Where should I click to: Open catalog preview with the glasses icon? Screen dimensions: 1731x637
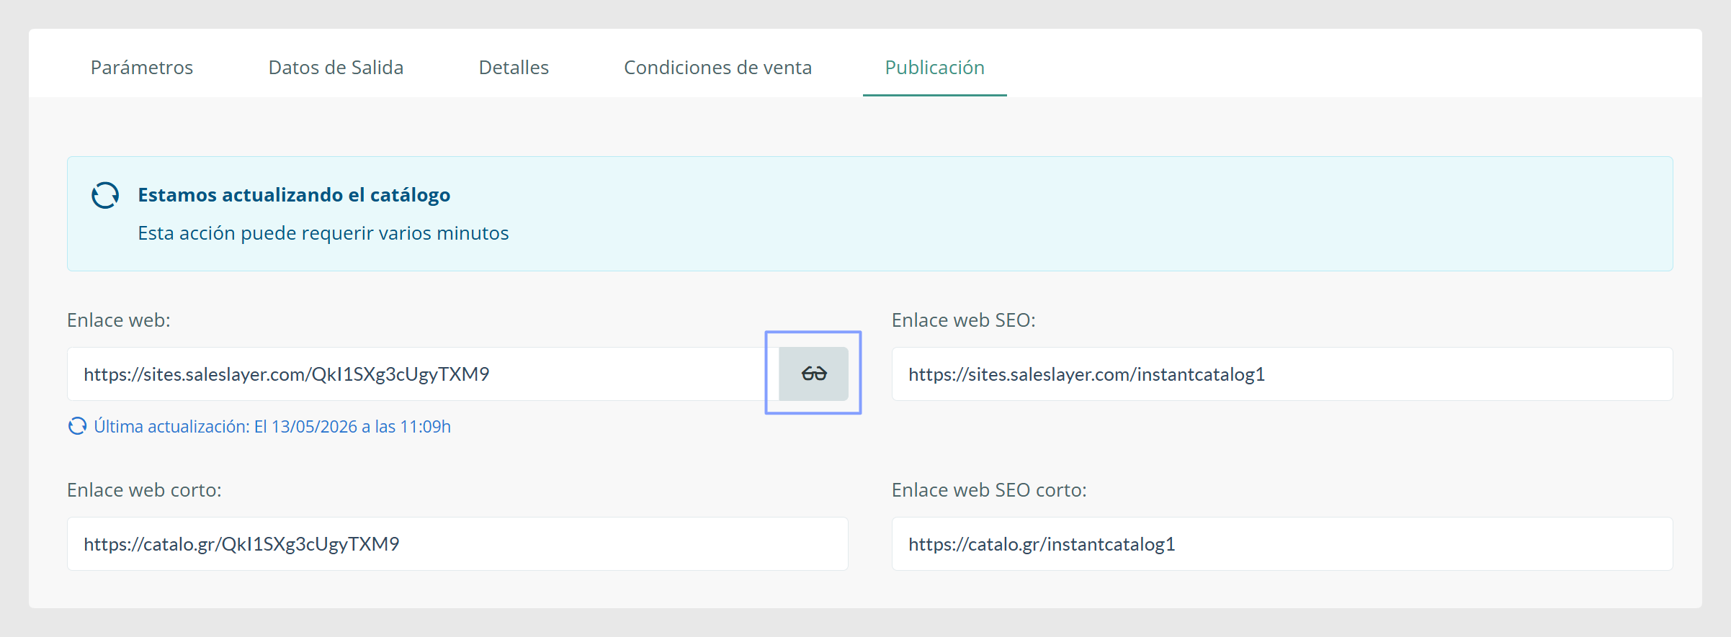point(813,374)
